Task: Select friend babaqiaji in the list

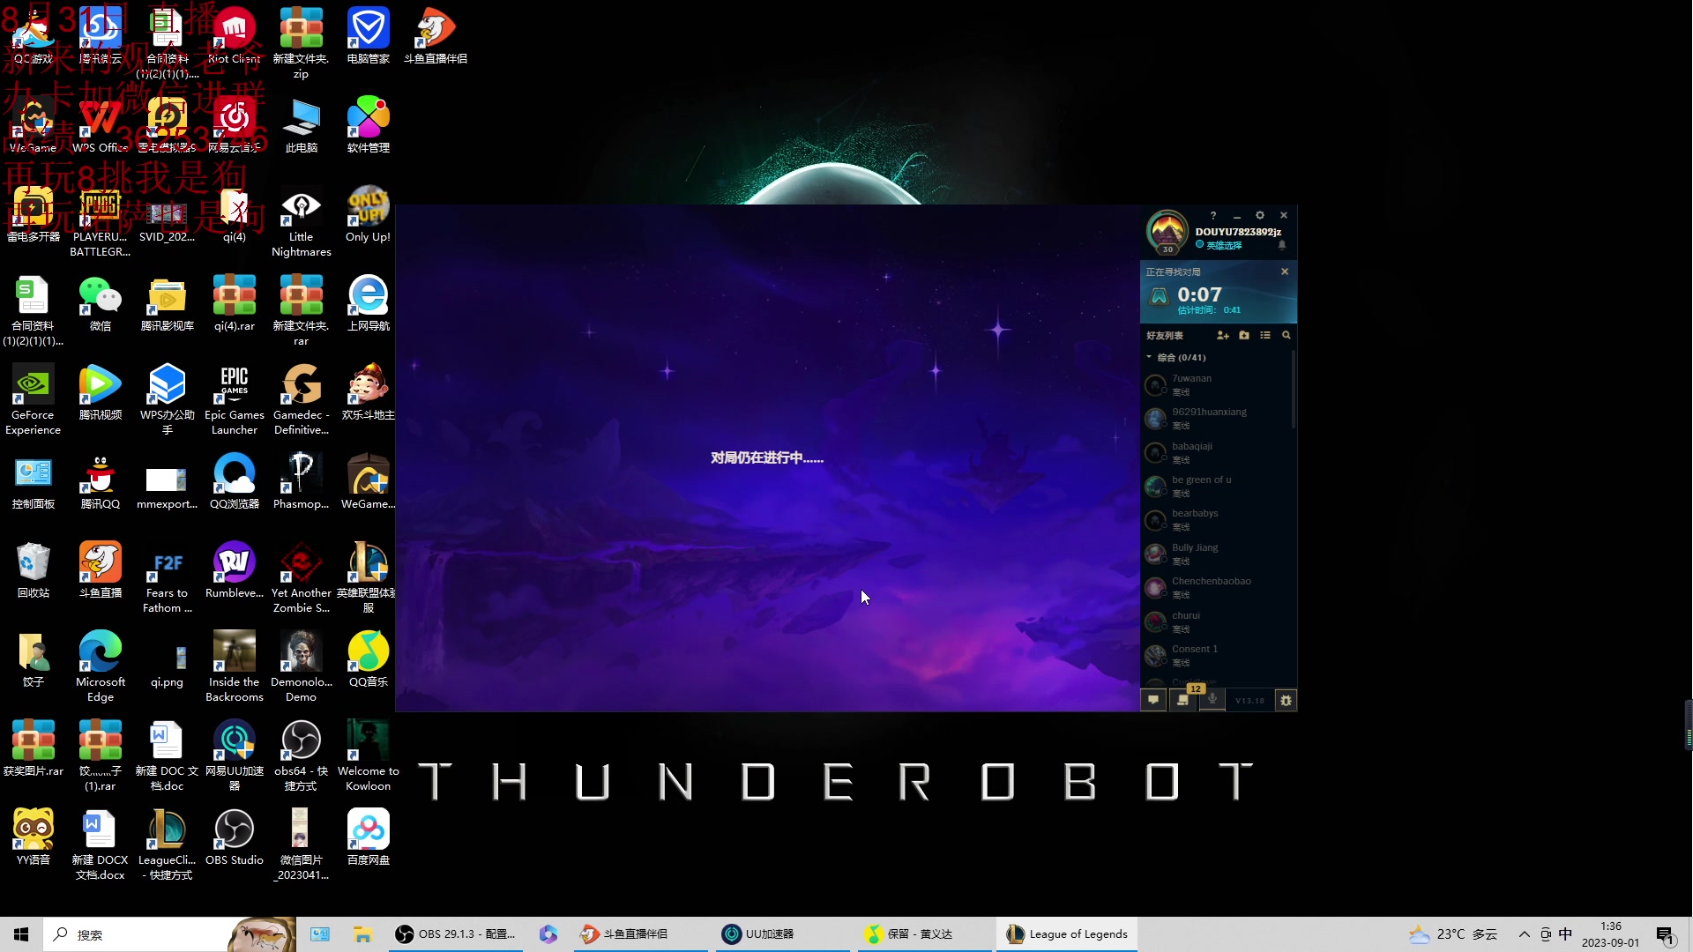Action: click(x=1217, y=453)
